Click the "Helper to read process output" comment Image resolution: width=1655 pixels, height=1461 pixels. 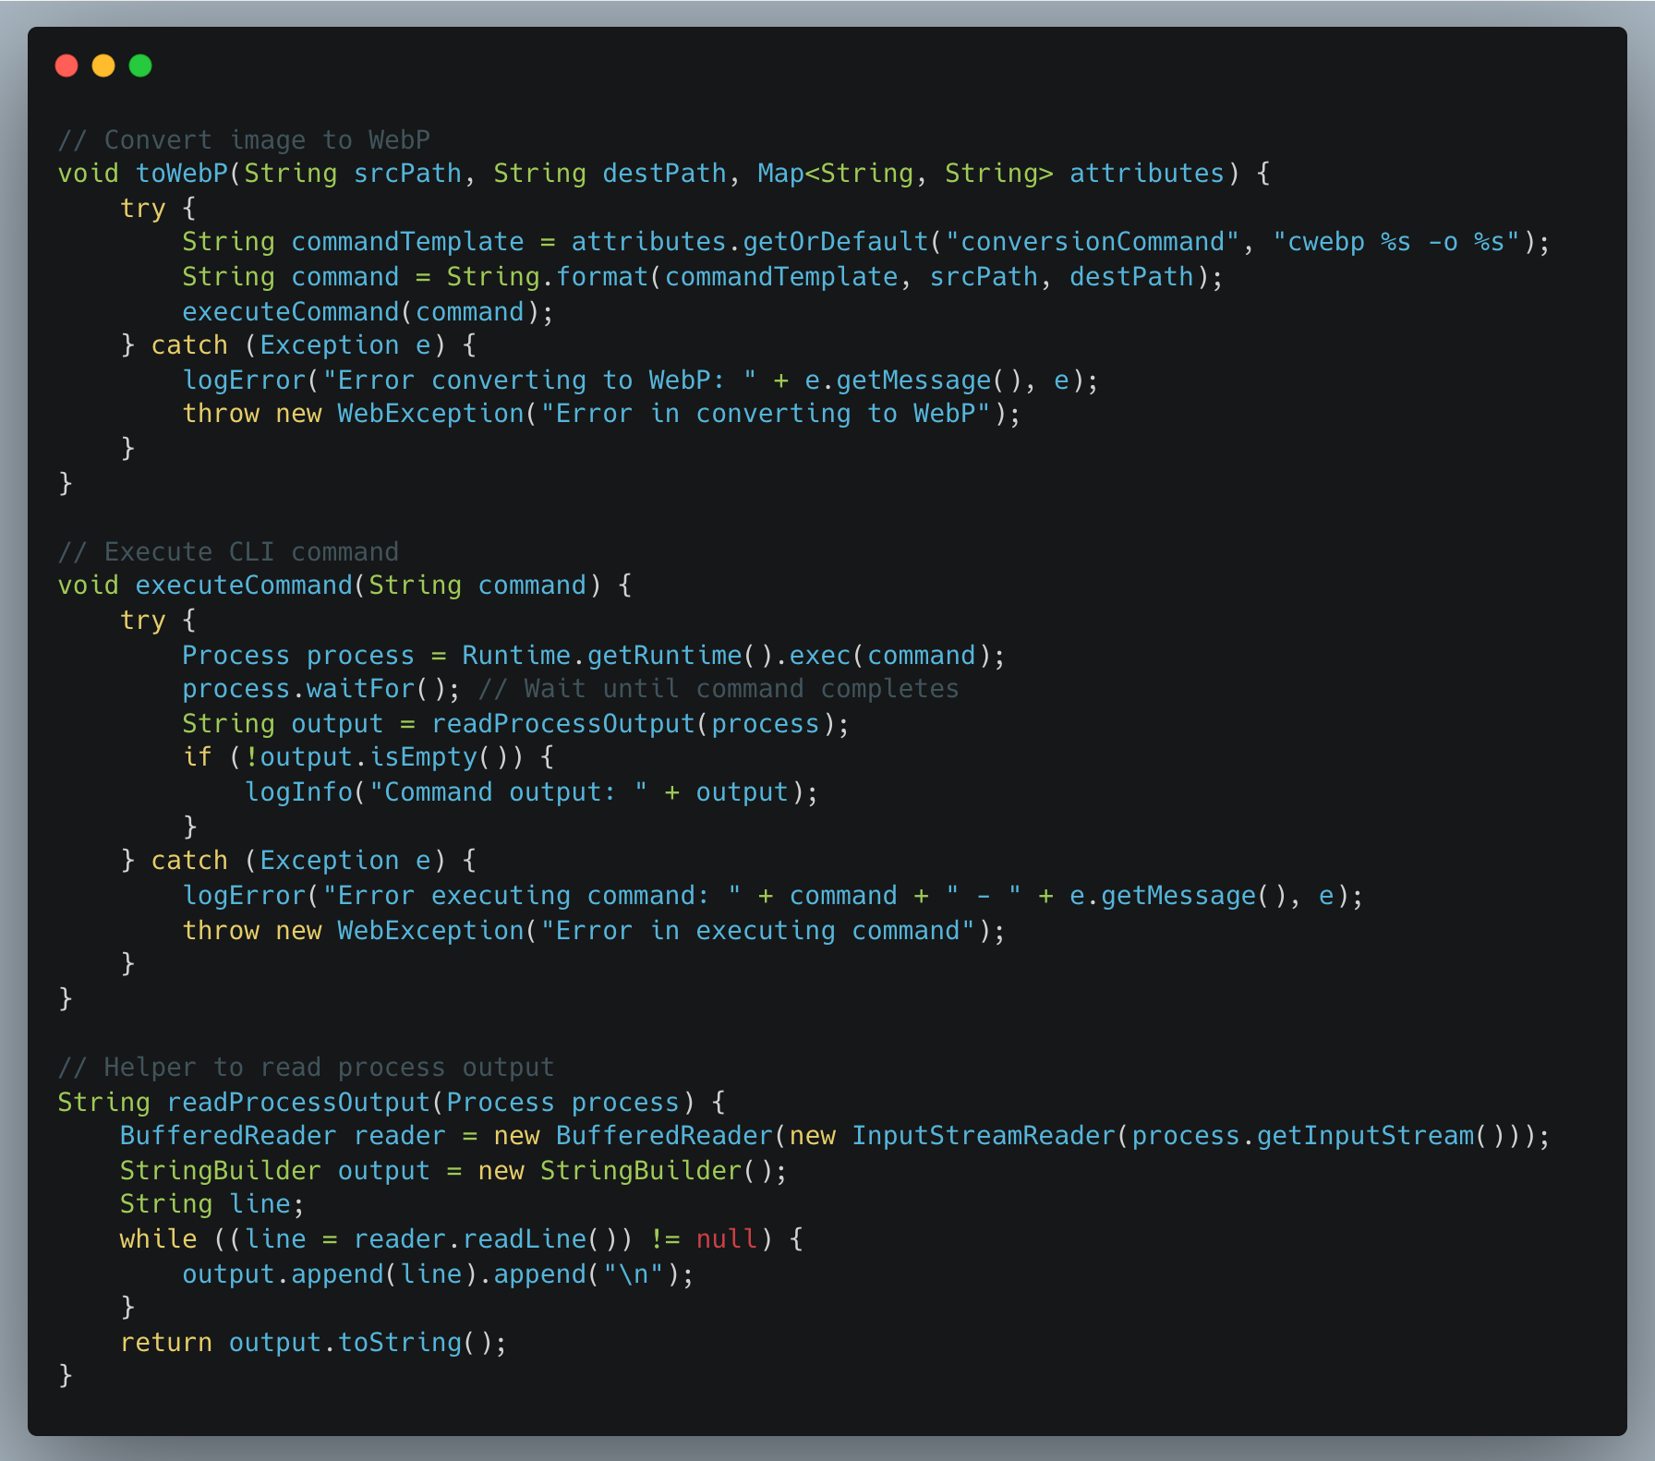click(x=306, y=1068)
